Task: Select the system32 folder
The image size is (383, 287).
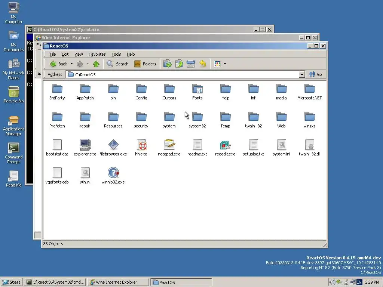Action: [x=197, y=120]
